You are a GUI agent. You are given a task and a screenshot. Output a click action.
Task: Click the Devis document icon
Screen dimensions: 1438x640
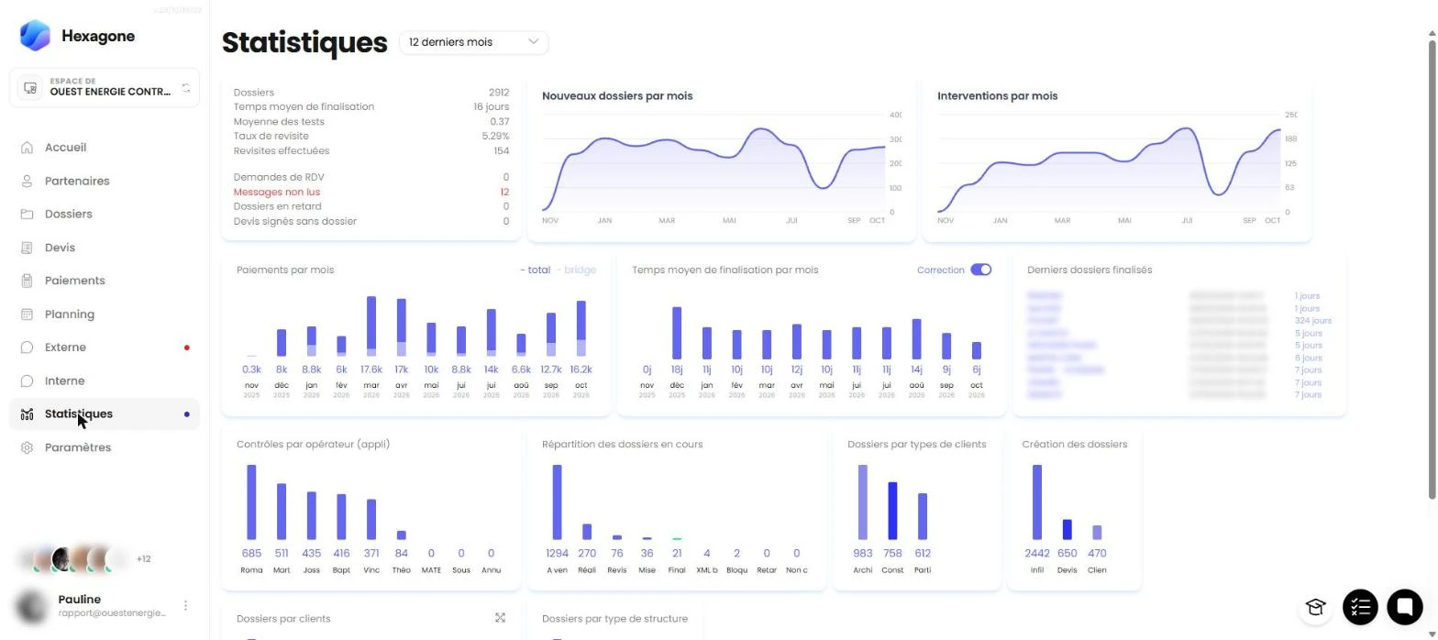[x=27, y=248]
